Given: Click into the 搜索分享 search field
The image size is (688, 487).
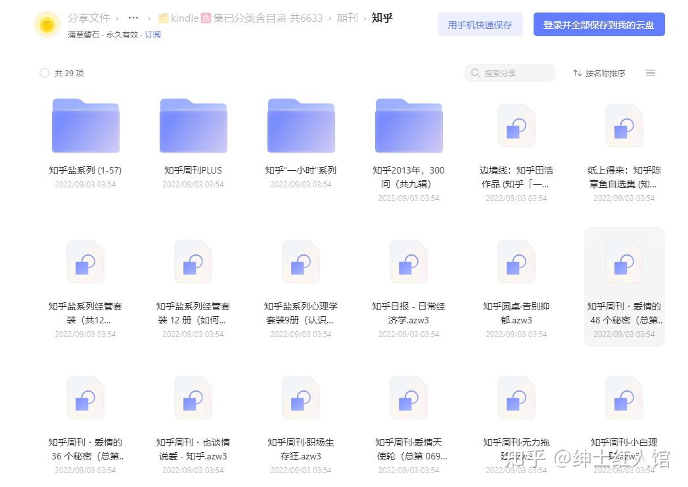Looking at the screenshot, I should (510, 73).
